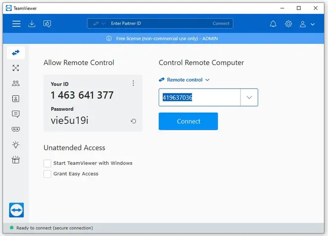Image resolution: width=328 pixels, height=236 pixels.
Task: Open the Augmented Reality headset sidebar icon
Action: [x=16, y=129]
